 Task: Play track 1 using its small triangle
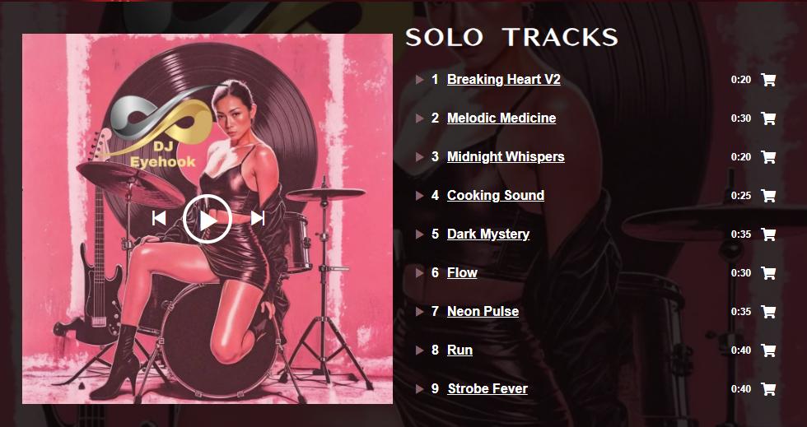click(419, 80)
